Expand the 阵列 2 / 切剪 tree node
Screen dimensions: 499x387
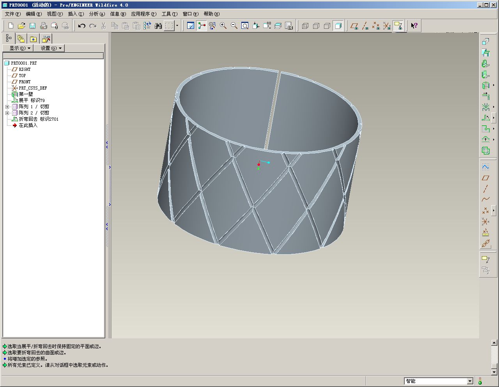[x=7, y=113]
